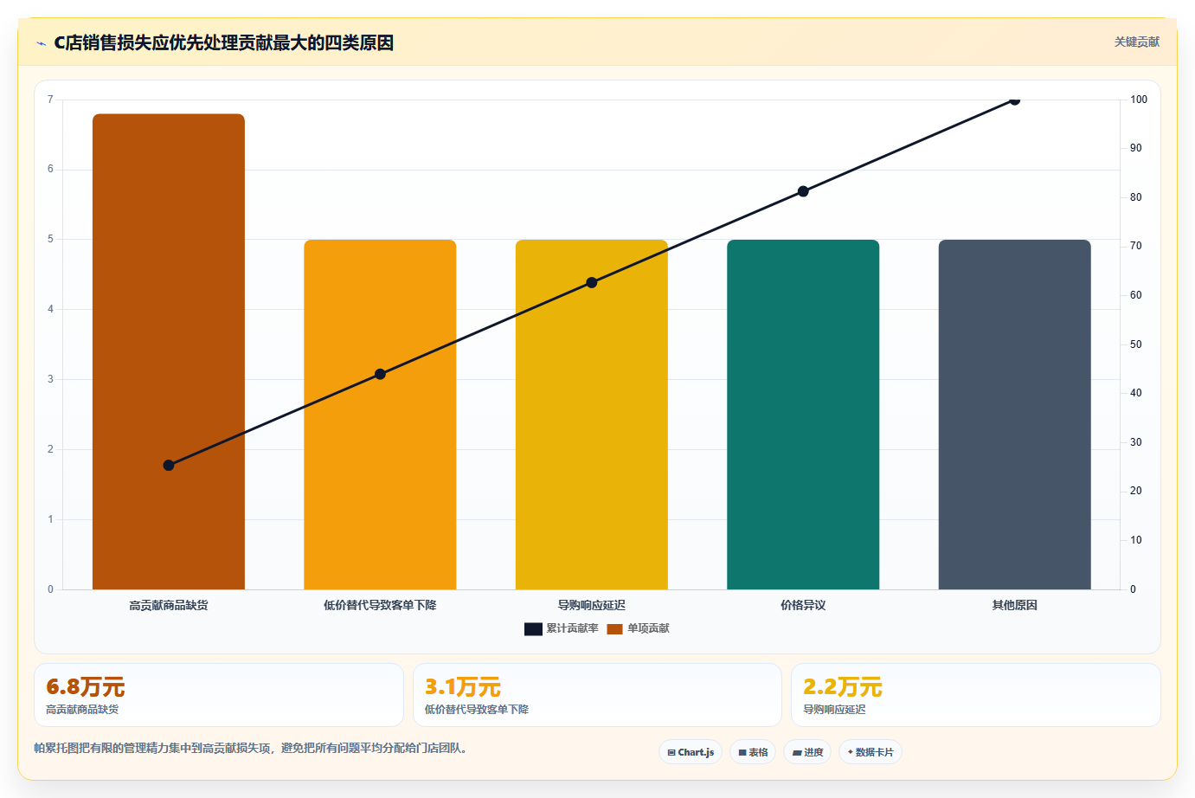Click axis label 低价替代导致客单下降
Screen dimensions: 1195x798
(x=380, y=605)
